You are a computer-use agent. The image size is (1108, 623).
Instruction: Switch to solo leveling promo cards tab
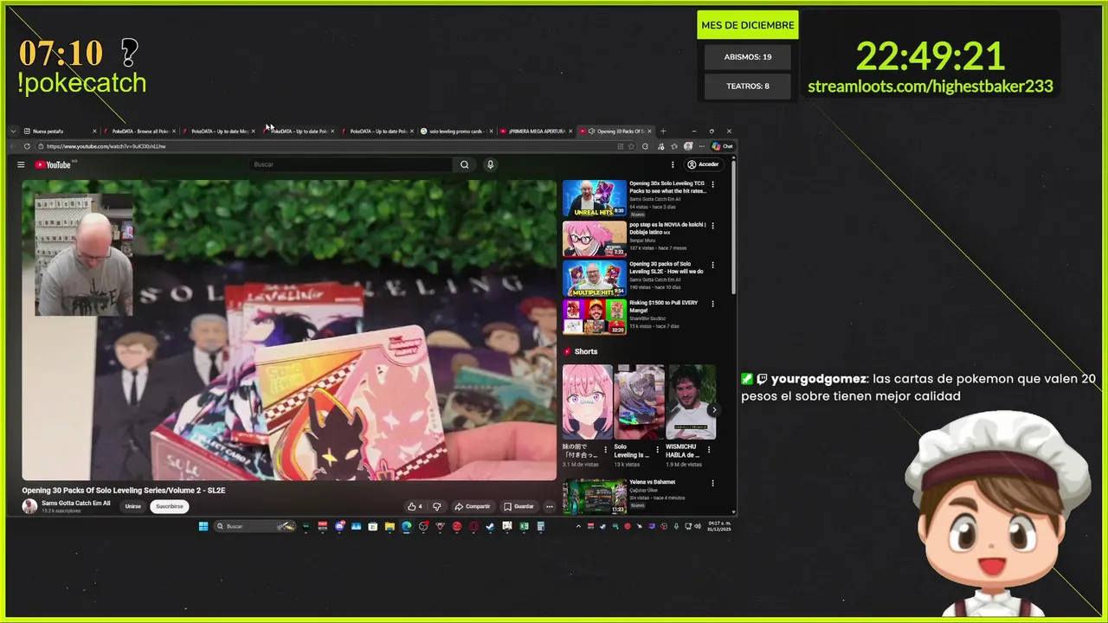[x=456, y=132]
